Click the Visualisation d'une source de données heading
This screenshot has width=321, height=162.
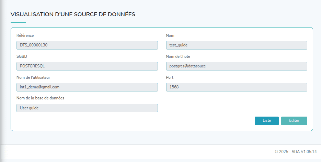click(x=73, y=14)
